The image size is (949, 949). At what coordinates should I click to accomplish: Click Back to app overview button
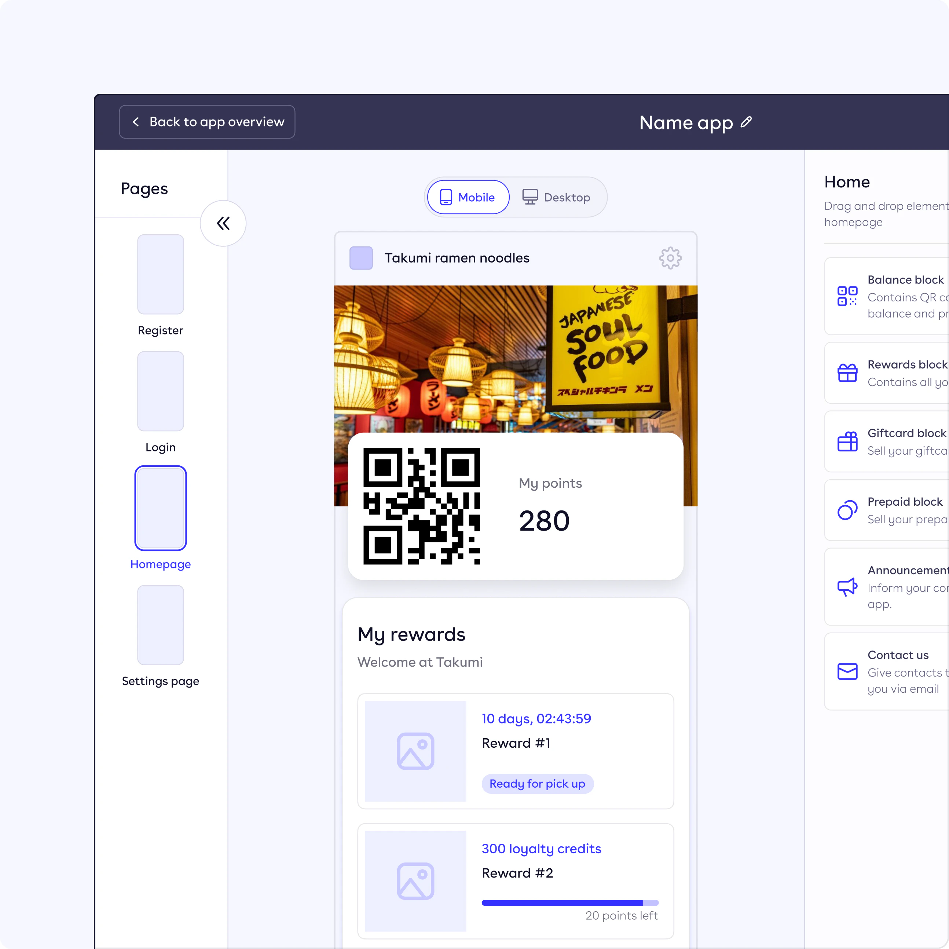point(207,122)
